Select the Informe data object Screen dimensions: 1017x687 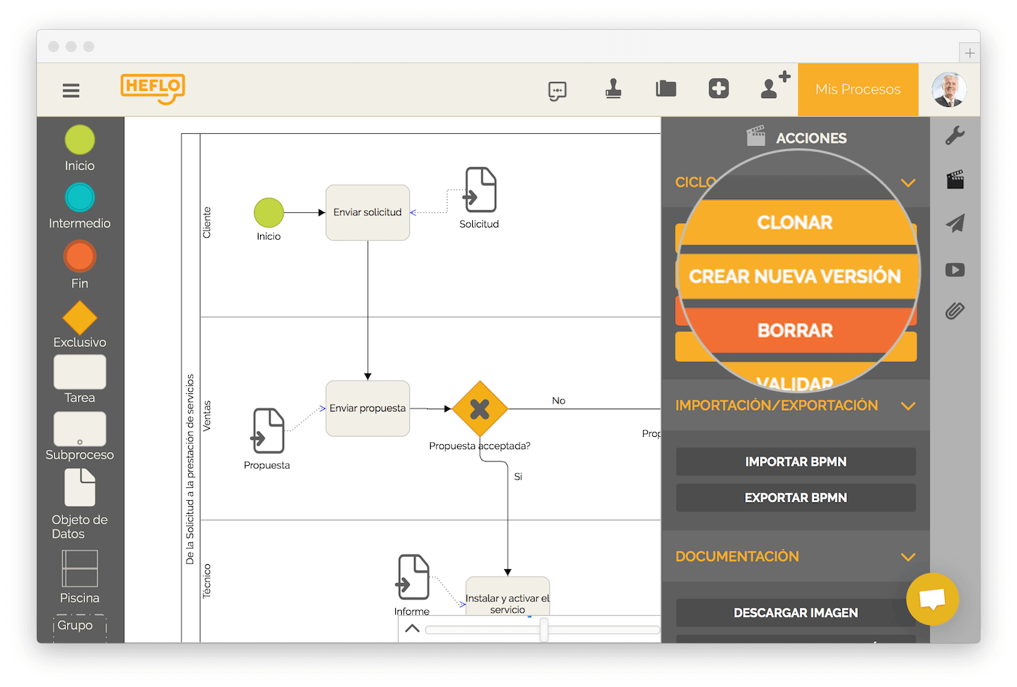413,577
